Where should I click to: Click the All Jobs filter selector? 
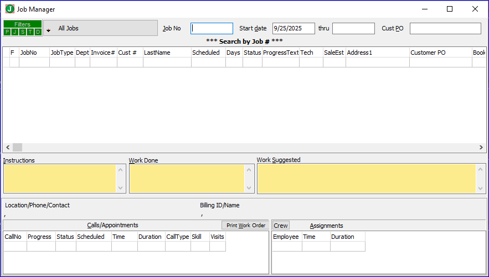pos(100,28)
